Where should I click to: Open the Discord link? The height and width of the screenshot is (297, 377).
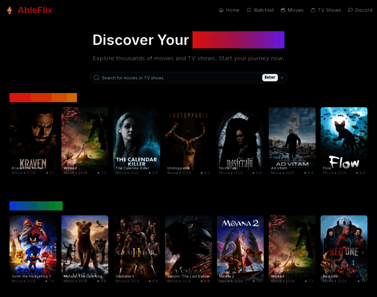tap(360, 10)
